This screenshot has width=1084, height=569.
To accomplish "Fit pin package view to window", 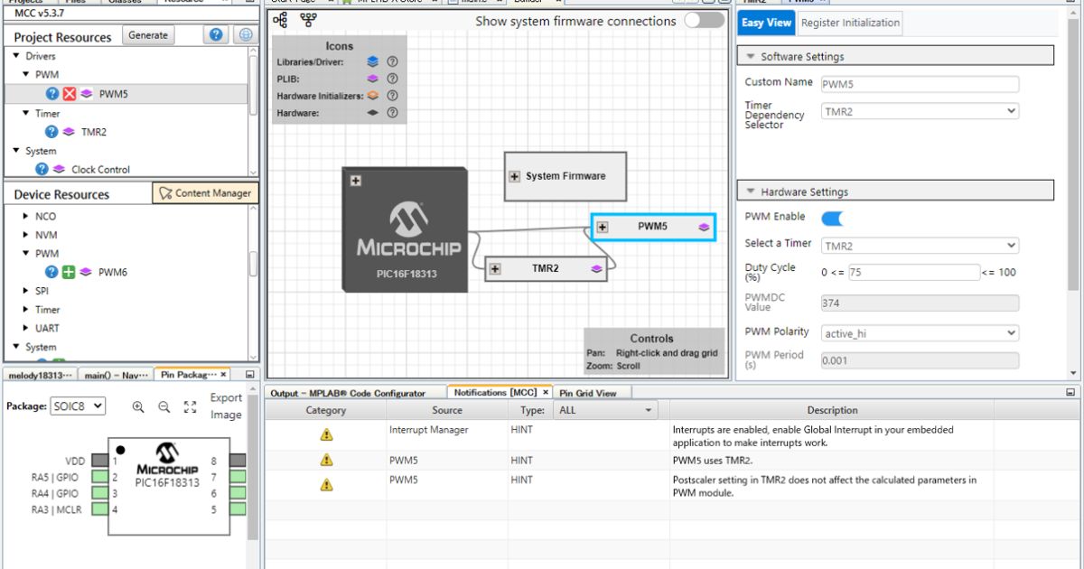I will (191, 407).
